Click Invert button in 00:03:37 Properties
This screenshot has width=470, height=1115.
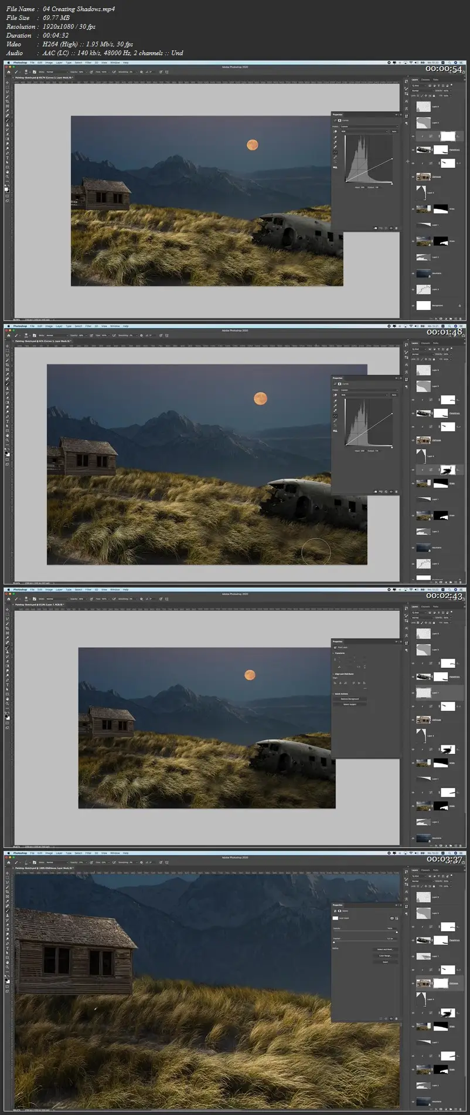(386, 962)
